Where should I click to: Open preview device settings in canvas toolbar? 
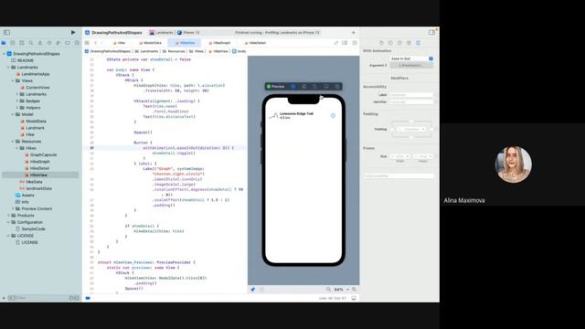pos(326,87)
